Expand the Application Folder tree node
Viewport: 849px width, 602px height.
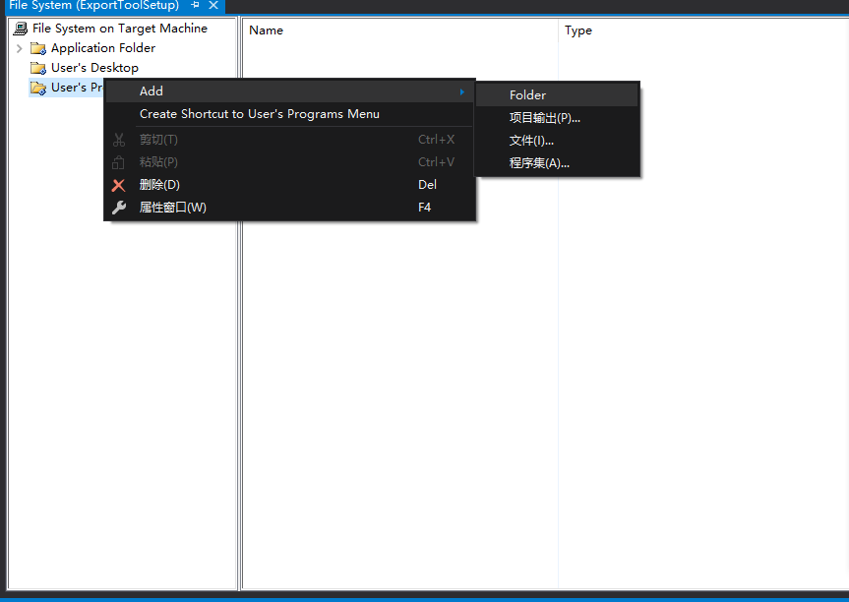tap(19, 48)
